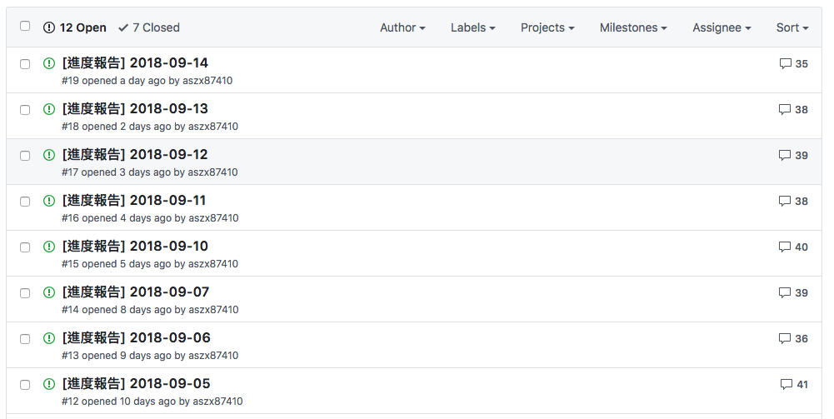Expand the Assignee filter dropdown
The width and height of the screenshot is (834, 419).
pos(722,27)
